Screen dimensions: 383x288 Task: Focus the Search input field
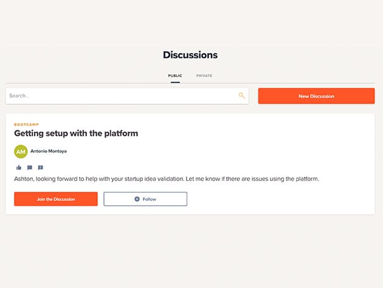122,96
